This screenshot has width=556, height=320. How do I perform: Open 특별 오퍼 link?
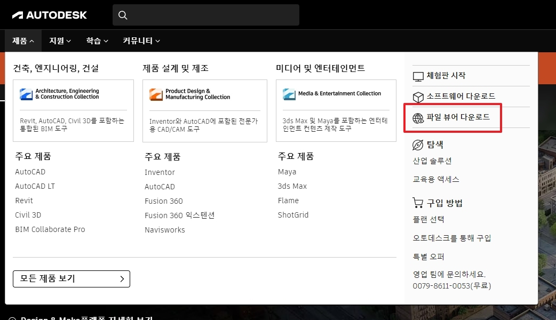tap(428, 257)
